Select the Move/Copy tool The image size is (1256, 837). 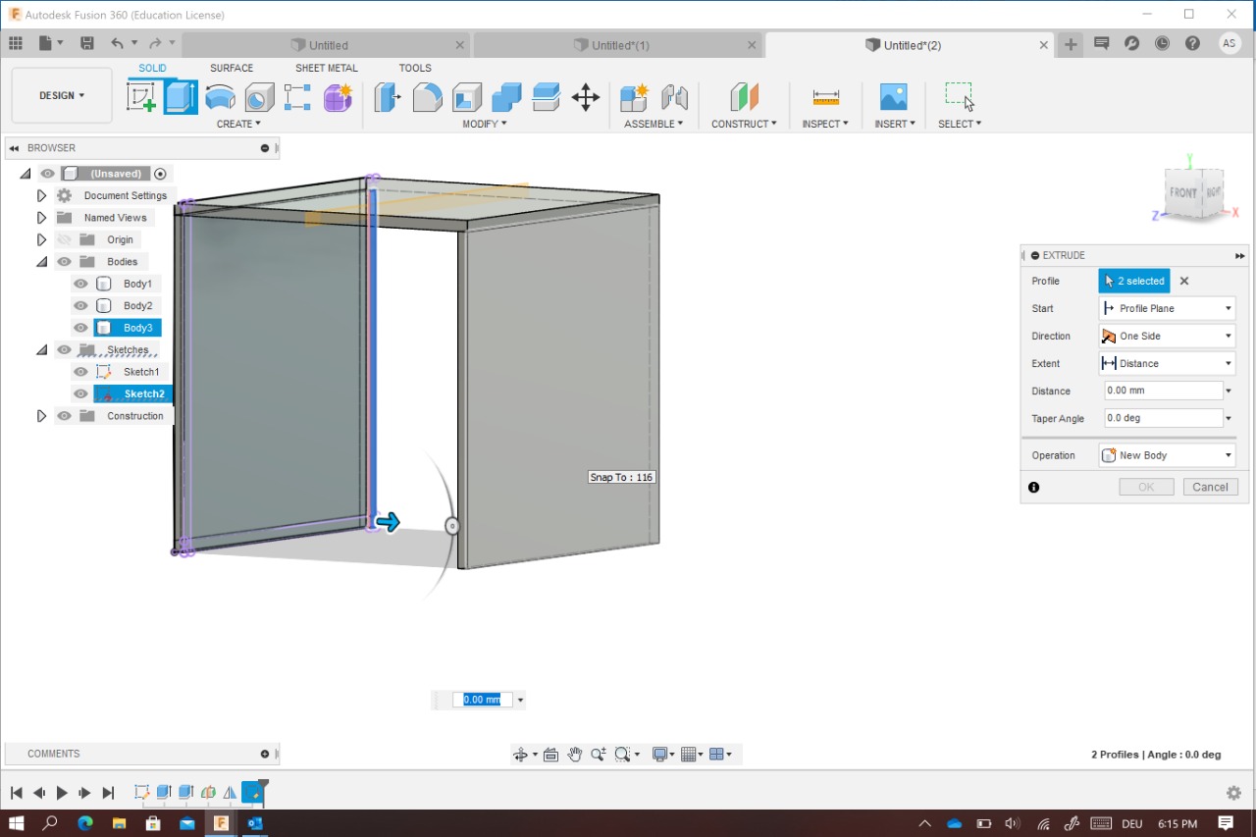pos(586,97)
